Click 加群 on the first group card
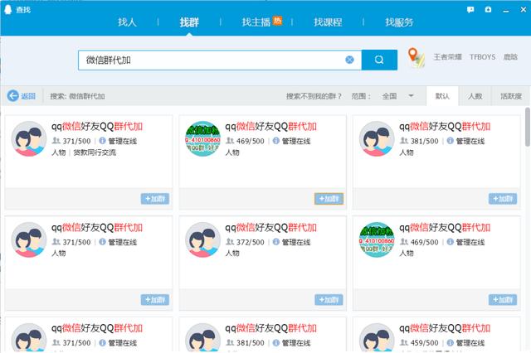The image size is (531, 353). tap(154, 199)
